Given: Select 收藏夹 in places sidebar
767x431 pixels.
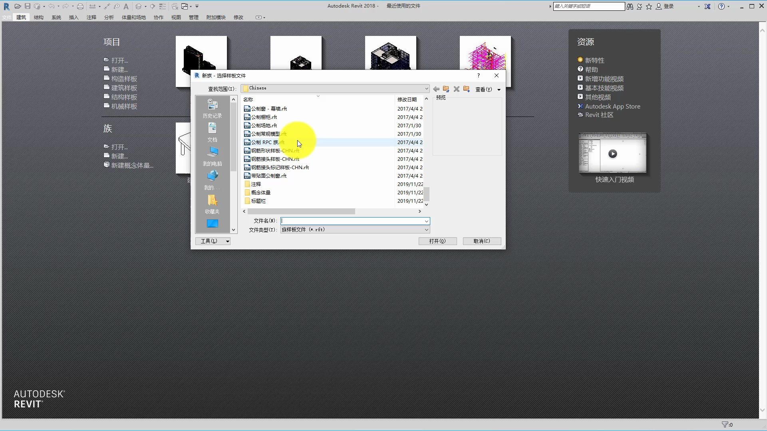Looking at the screenshot, I should tap(212, 204).
